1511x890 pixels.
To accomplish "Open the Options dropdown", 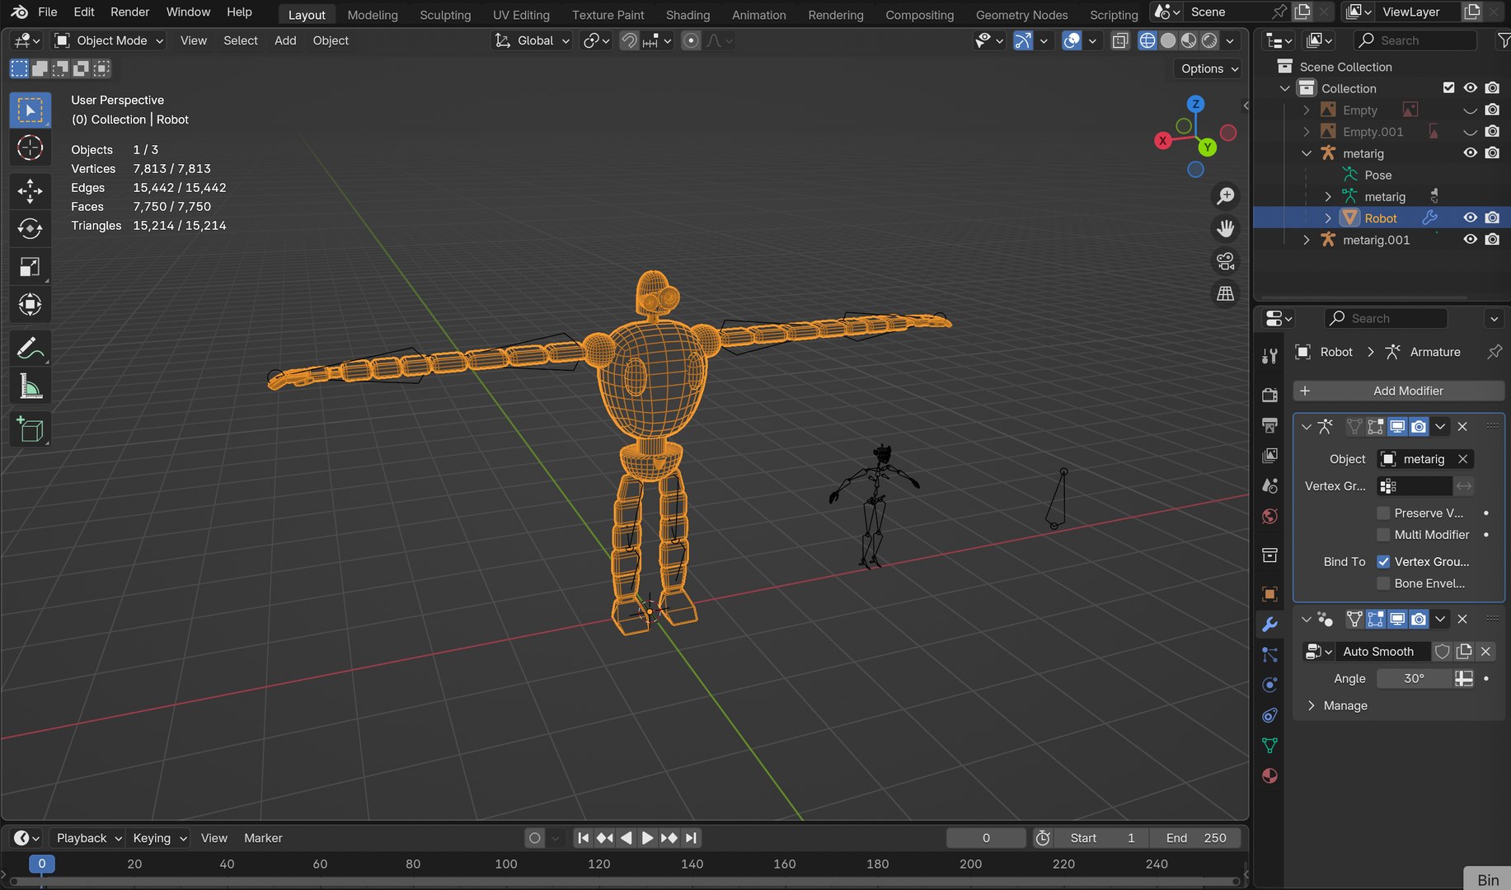I will (x=1208, y=68).
